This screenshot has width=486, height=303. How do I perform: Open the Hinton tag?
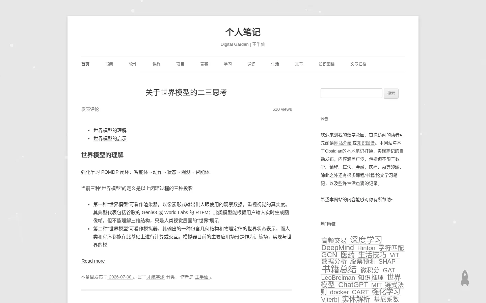(x=366, y=248)
